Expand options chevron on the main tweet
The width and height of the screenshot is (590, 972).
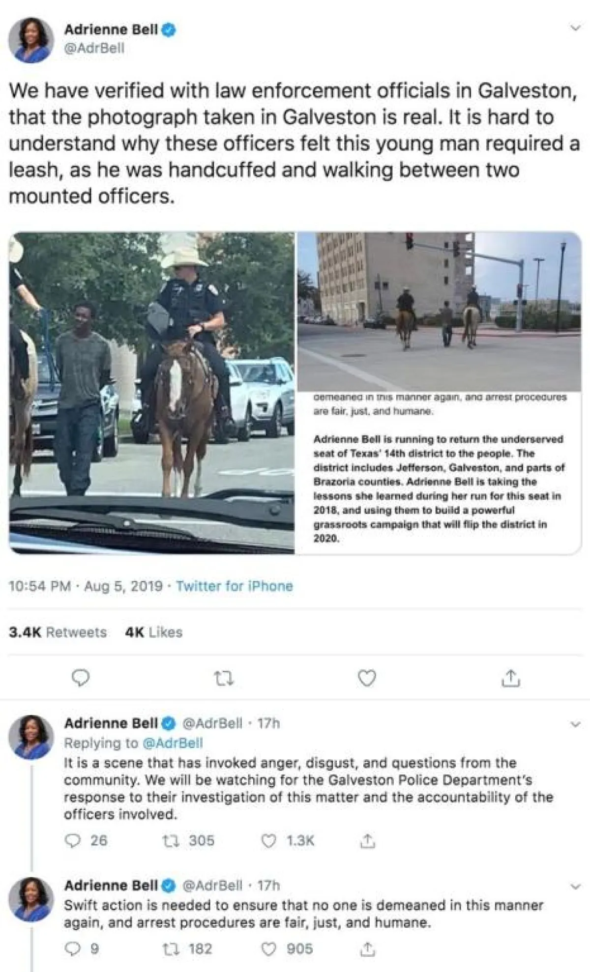[574, 29]
